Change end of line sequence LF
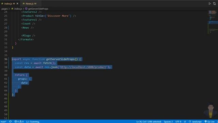The height and width of the screenshot is (123, 218). coord(185,122)
